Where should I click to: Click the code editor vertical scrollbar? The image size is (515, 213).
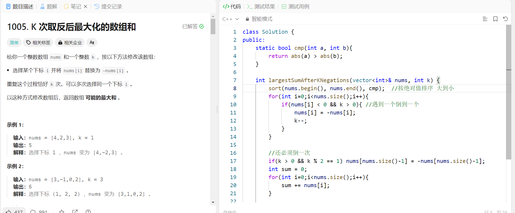point(509,92)
